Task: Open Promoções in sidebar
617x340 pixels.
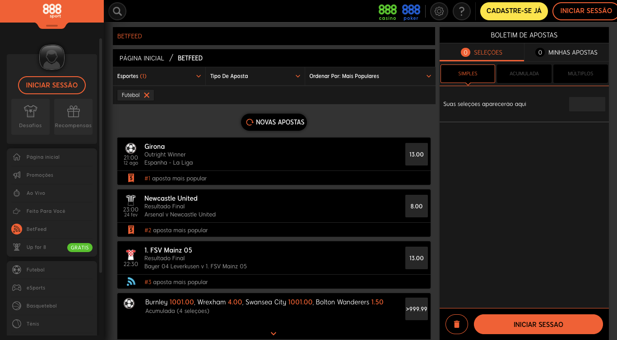Action: point(52,175)
